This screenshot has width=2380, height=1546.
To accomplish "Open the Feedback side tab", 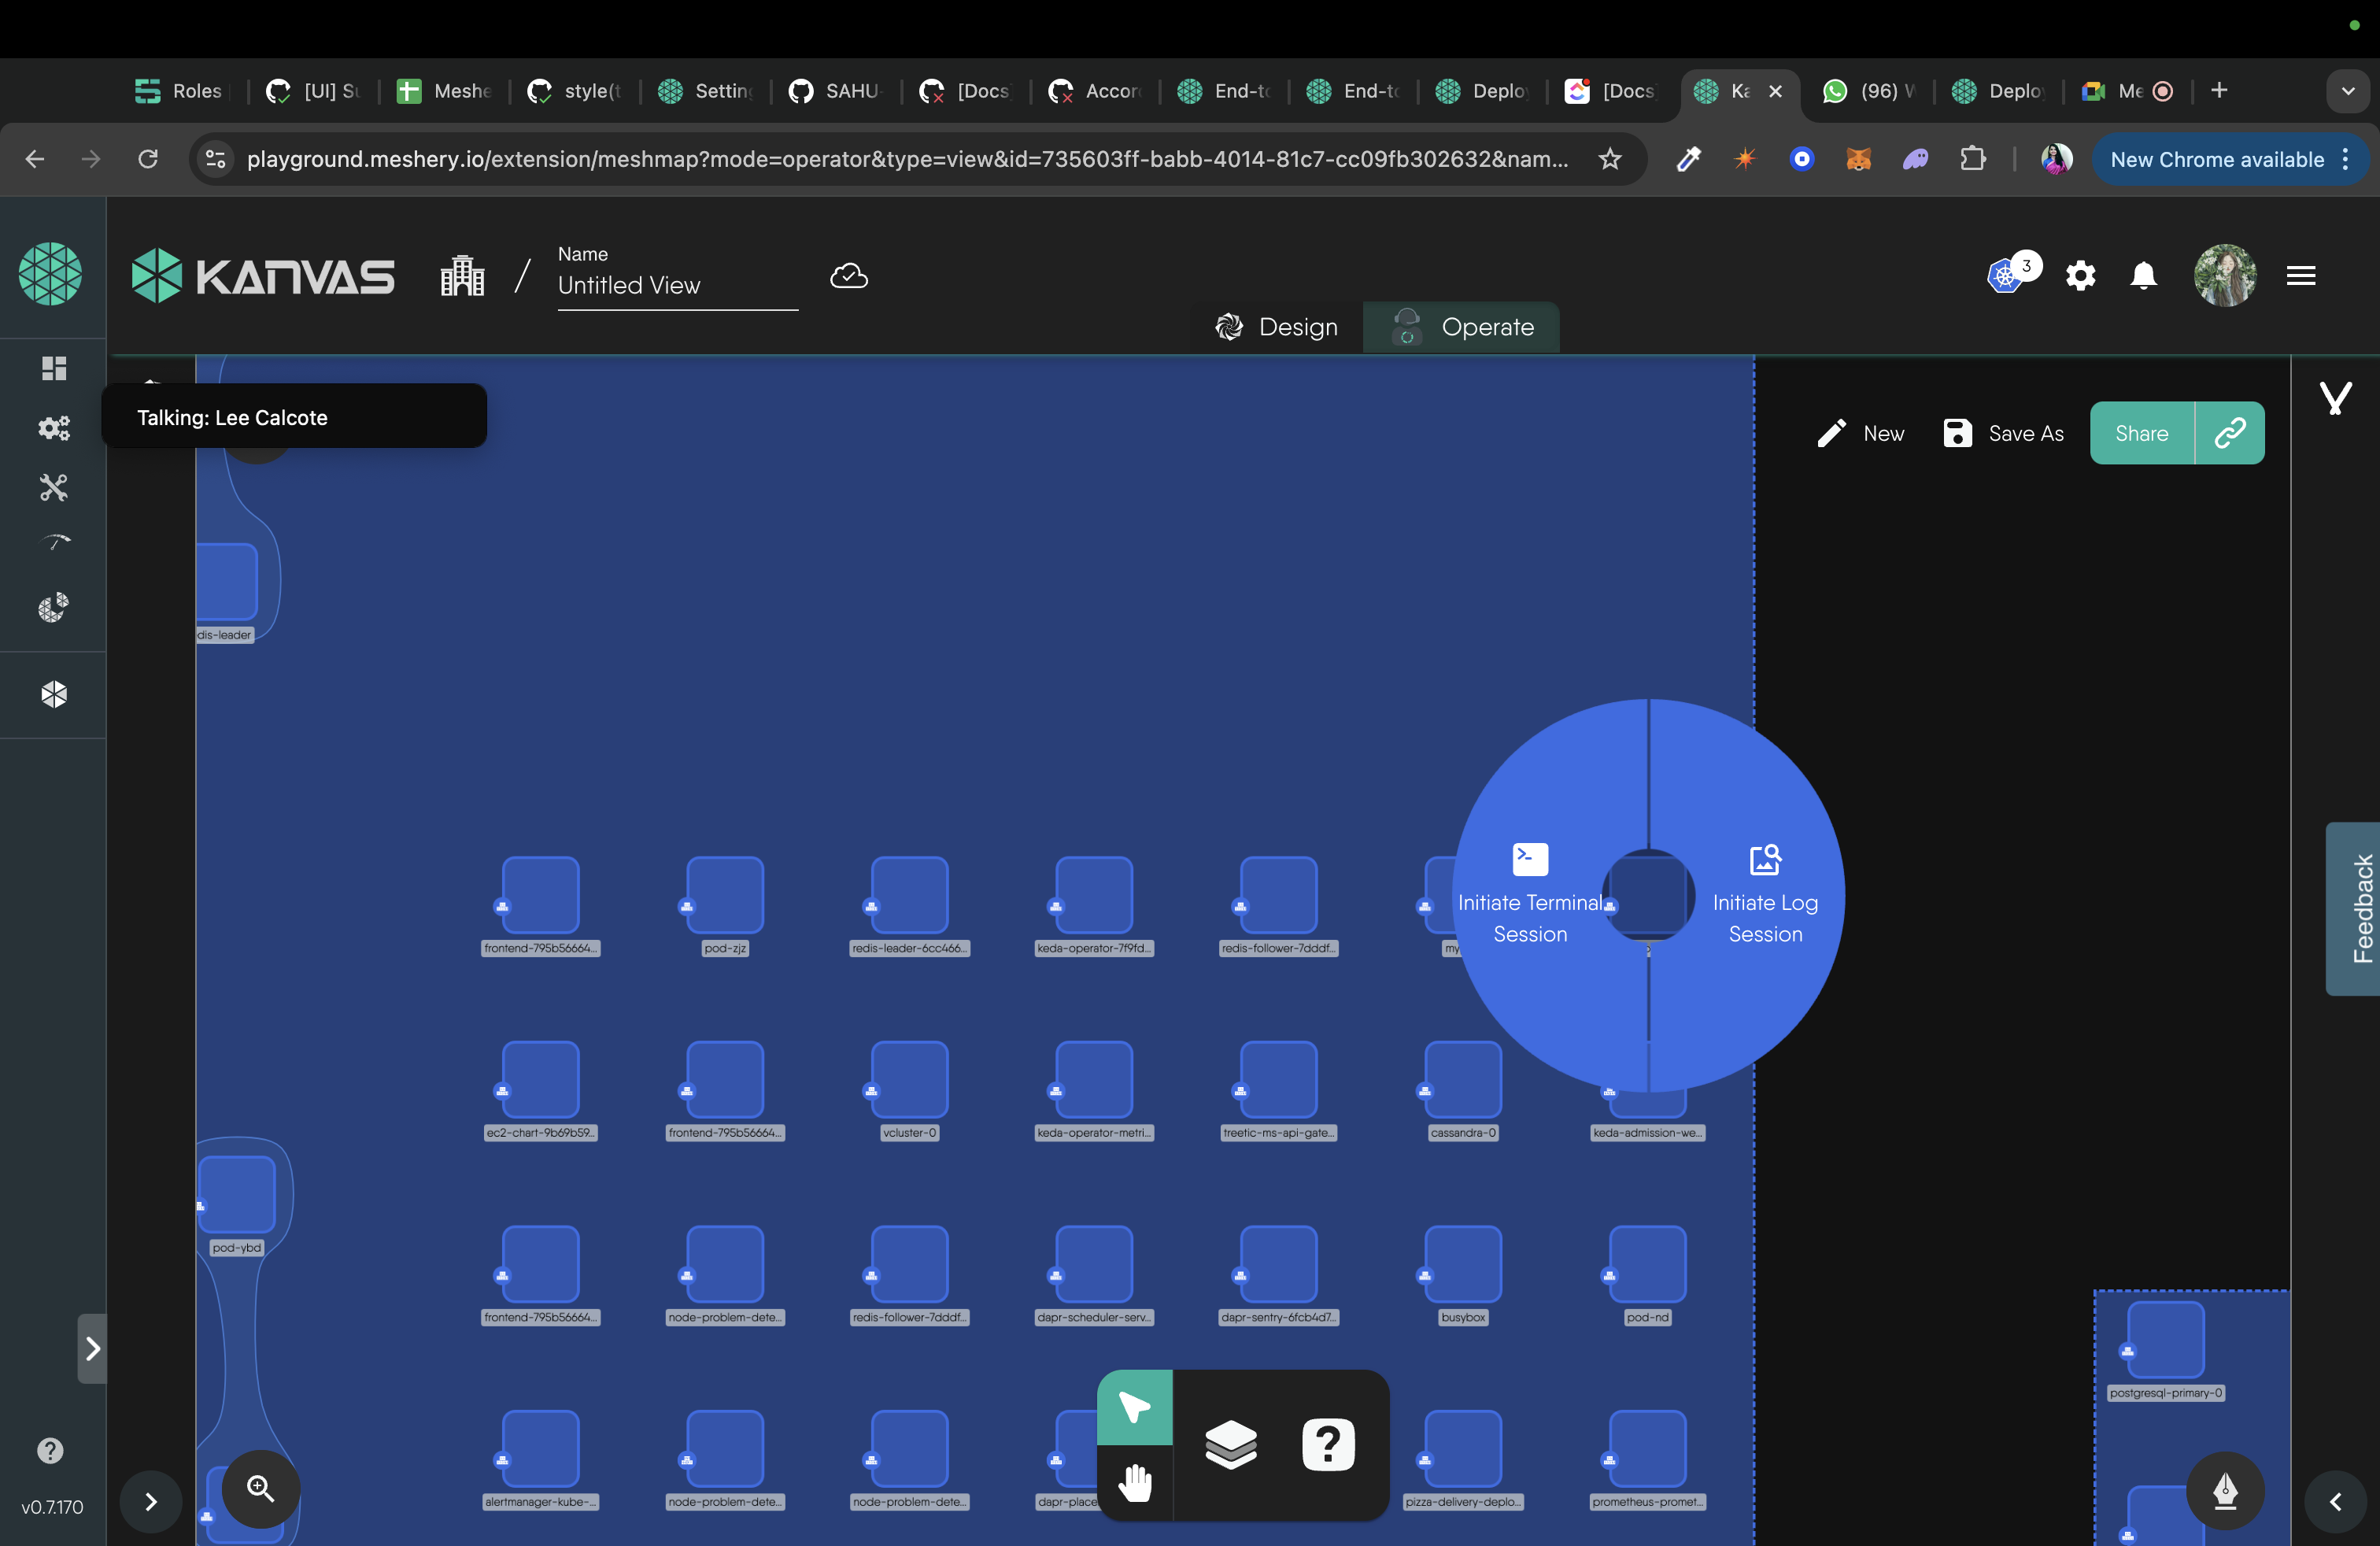I will tap(2360, 908).
